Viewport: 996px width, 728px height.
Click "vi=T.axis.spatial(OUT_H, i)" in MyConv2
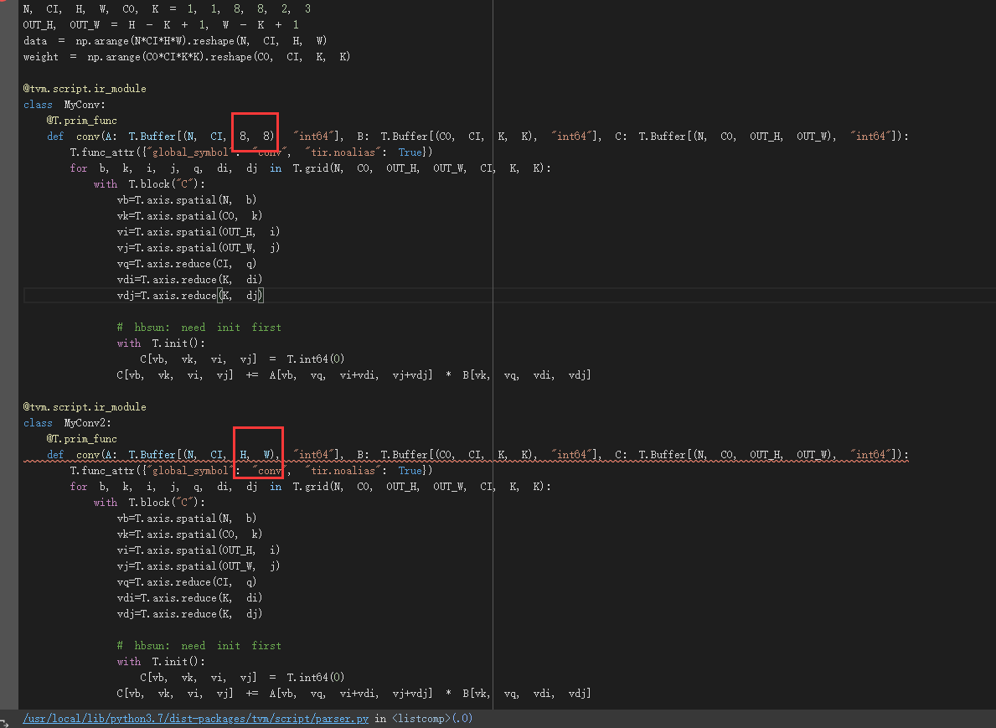tap(199, 550)
